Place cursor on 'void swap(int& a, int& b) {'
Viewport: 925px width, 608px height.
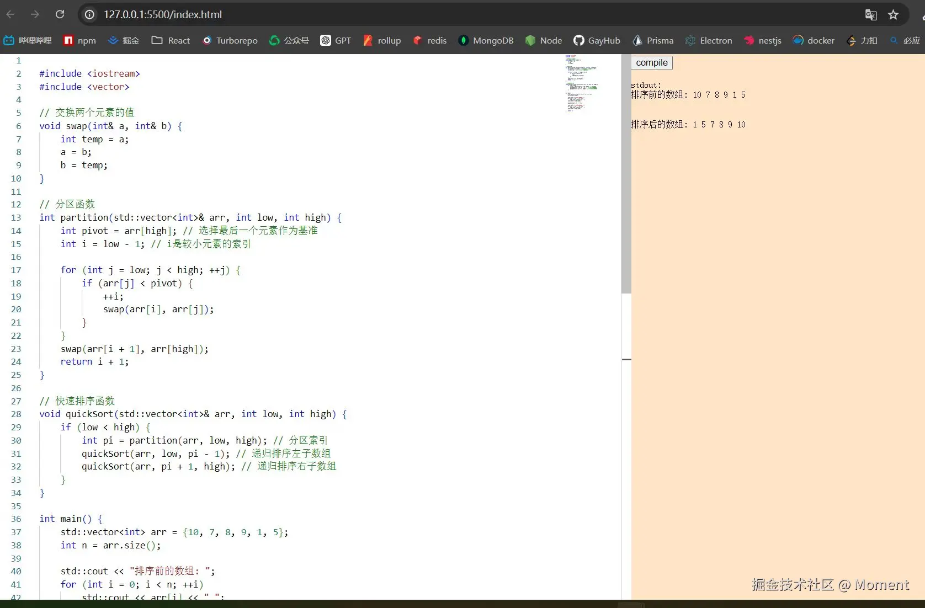(x=111, y=126)
